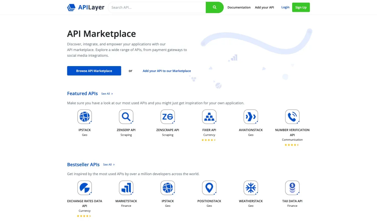
Task: Click the POSITIONSTACK label
Action: [x=209, y=201]
